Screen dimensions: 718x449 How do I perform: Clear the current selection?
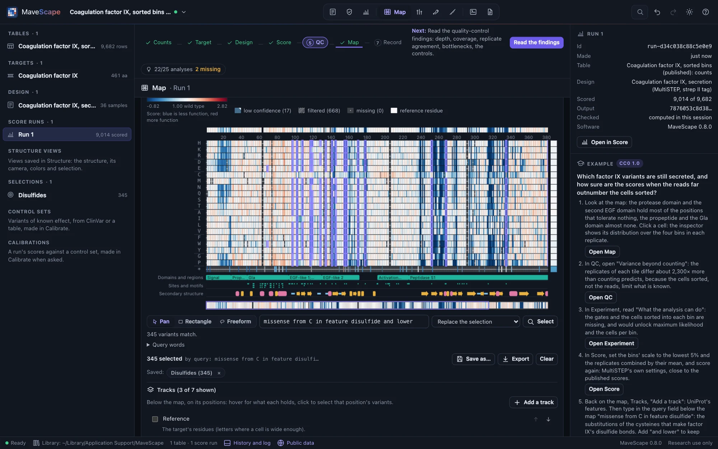click(546, 359)
